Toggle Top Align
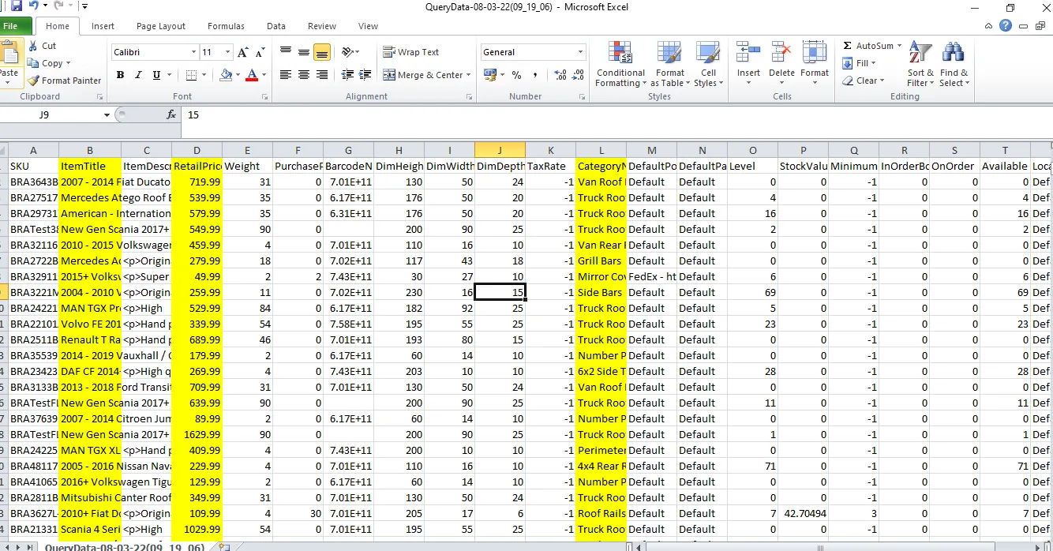 pyautogui.click(x=286, y=52)
